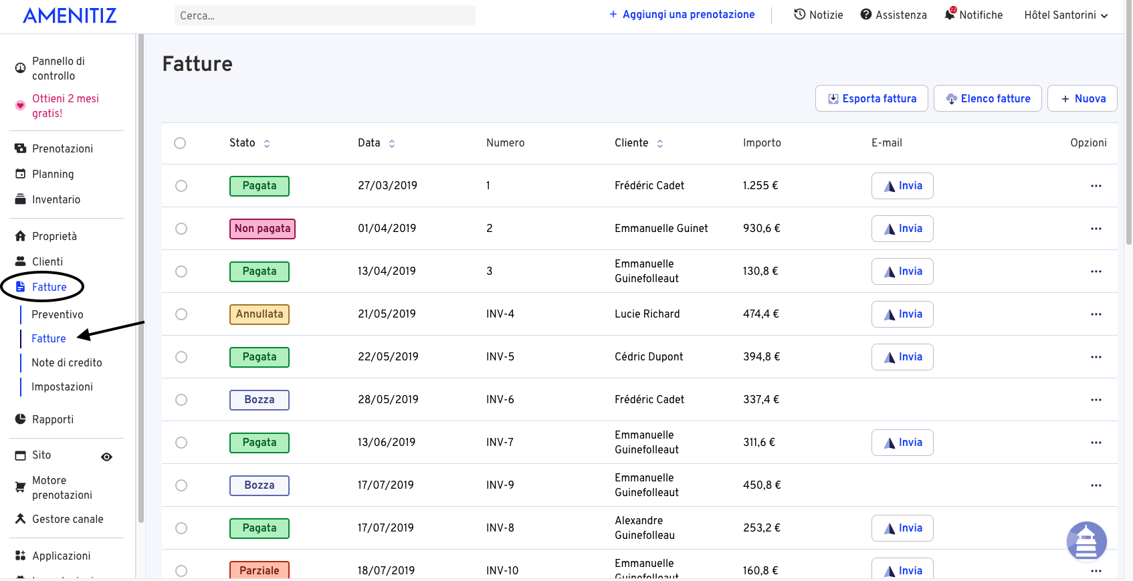Viewport: 1133px width, 581px height.
Task: Click the Notifiche bell icon
Action: [950, 14]
